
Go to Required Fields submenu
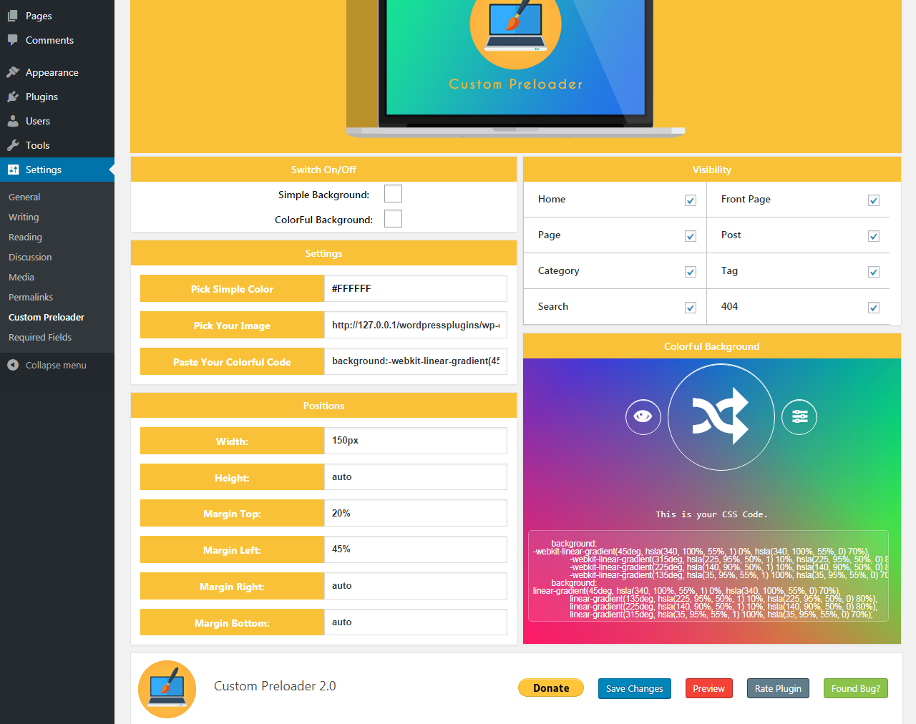[x=40, y=337]
